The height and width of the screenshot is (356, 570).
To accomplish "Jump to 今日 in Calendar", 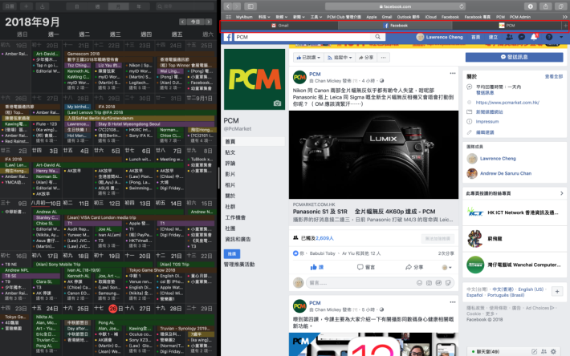I will 196,22.
